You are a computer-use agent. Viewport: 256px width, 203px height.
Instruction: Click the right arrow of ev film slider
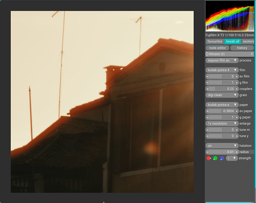click(237, 76)
